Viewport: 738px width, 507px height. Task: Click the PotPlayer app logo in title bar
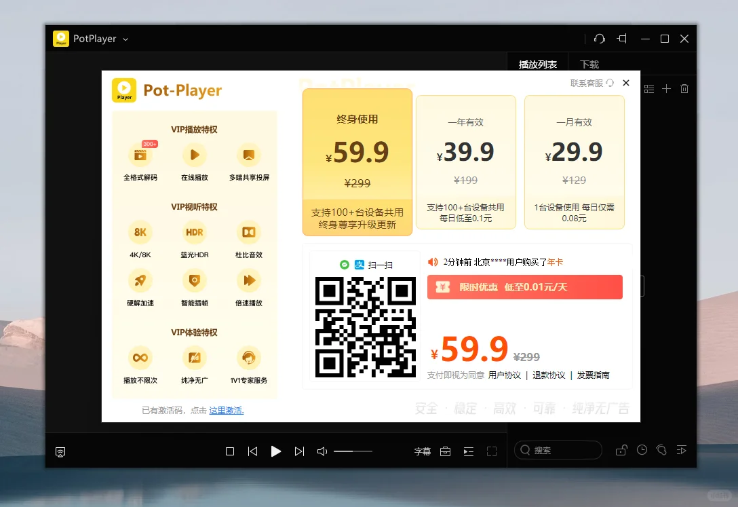61,39
